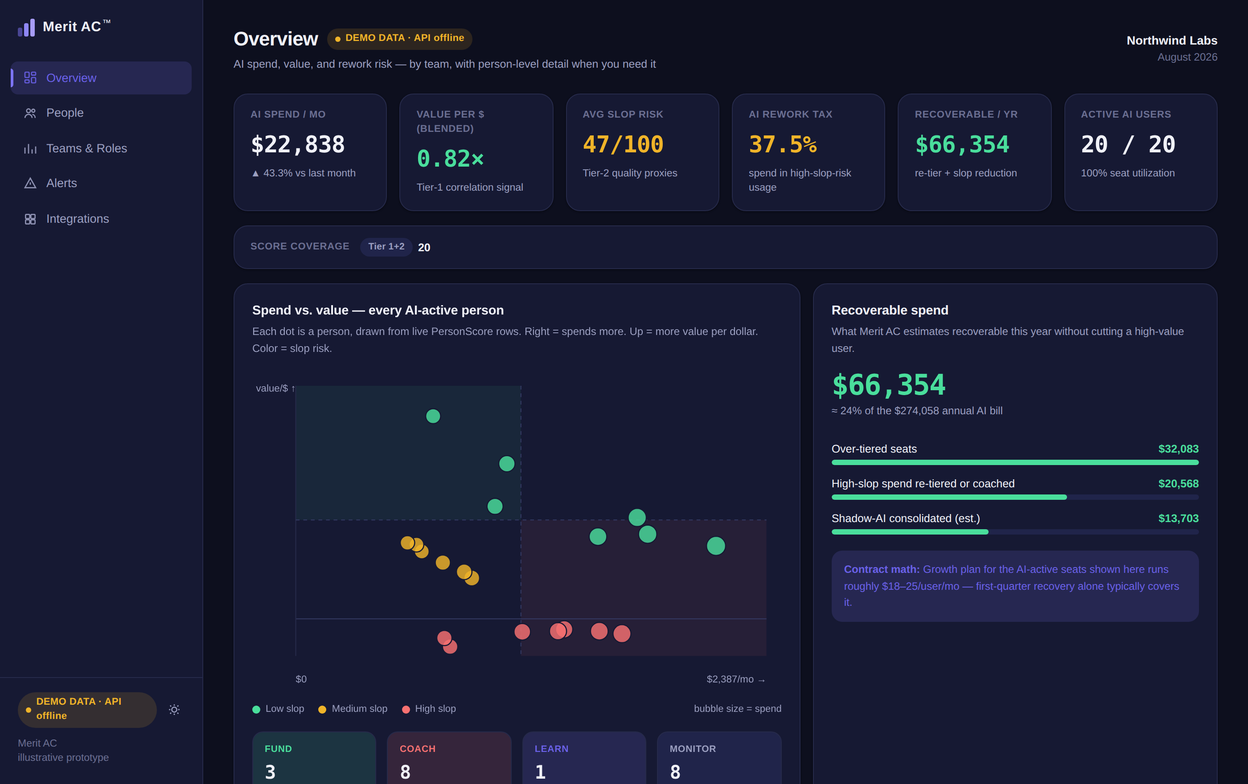Click the Merit AC logo icon
This screenshot has width=1248, height=784.
click(x=26, y=28)
